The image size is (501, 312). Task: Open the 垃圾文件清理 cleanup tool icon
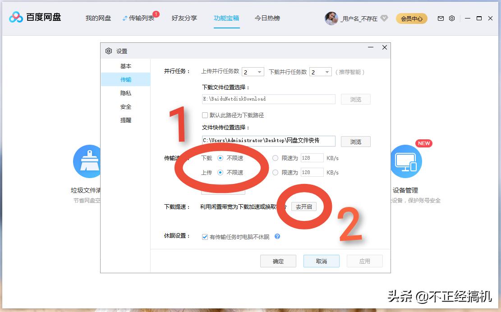[x=87, y=161]
